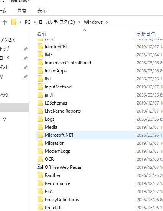Expand chevron before PC in address bar
The height and width of the screenshot is (211, 163).
(x=20, y=22)
